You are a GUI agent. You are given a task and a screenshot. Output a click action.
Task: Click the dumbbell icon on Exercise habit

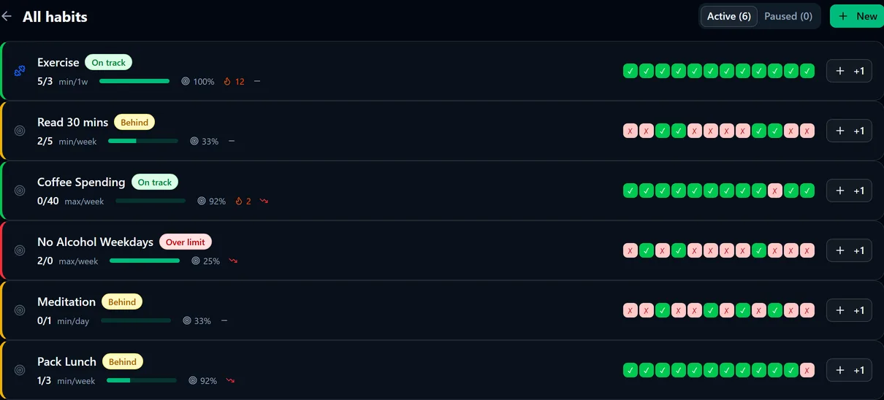pyautogui.click(x=20, y=71)
